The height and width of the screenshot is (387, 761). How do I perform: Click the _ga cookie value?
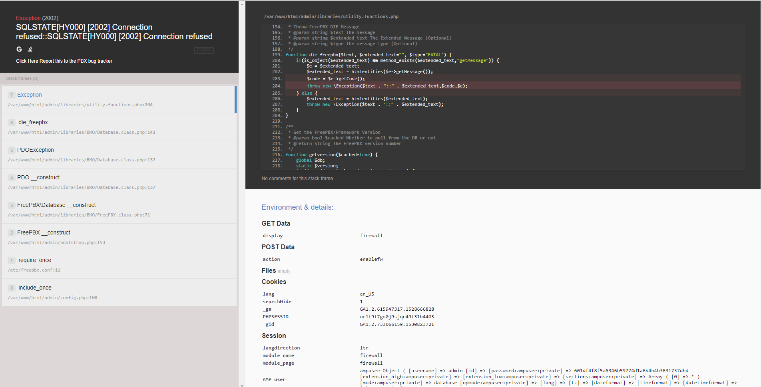397,309
